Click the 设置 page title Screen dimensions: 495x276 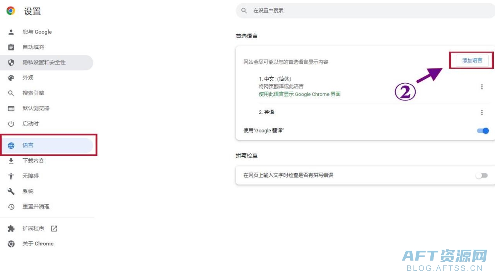click(32, 11)
